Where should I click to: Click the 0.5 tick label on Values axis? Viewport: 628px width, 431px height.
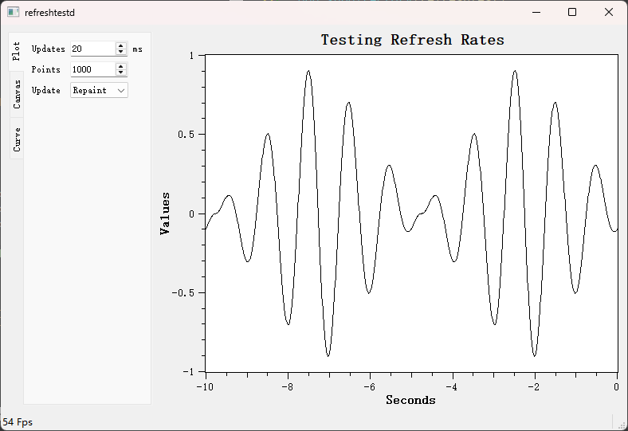point(186,135)
